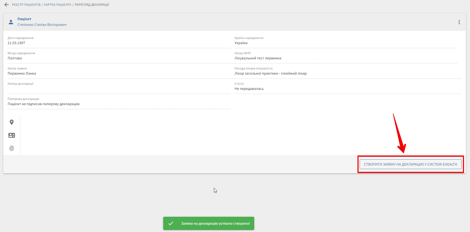The height and width of the screenshot is (232, 470).
Task: Click the country of birth value Україна
Action: coord(241,43)
